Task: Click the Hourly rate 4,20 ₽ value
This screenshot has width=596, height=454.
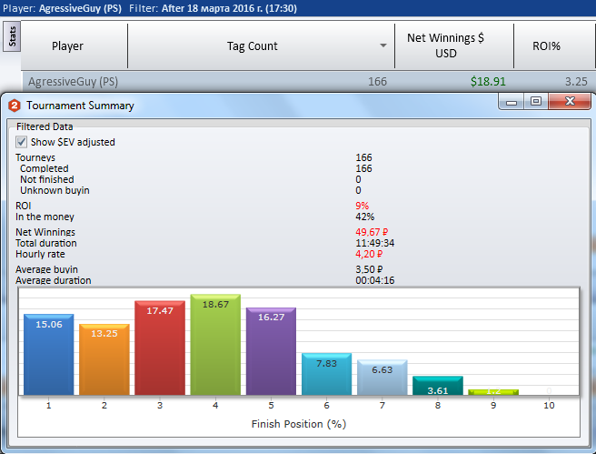Action: [369, 254]
